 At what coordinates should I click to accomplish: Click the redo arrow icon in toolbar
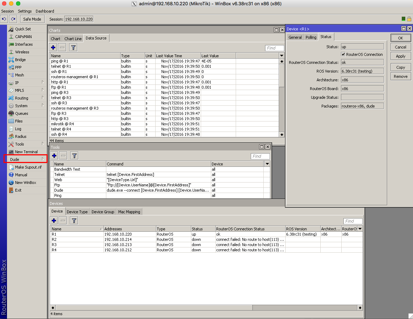(13, 19)
